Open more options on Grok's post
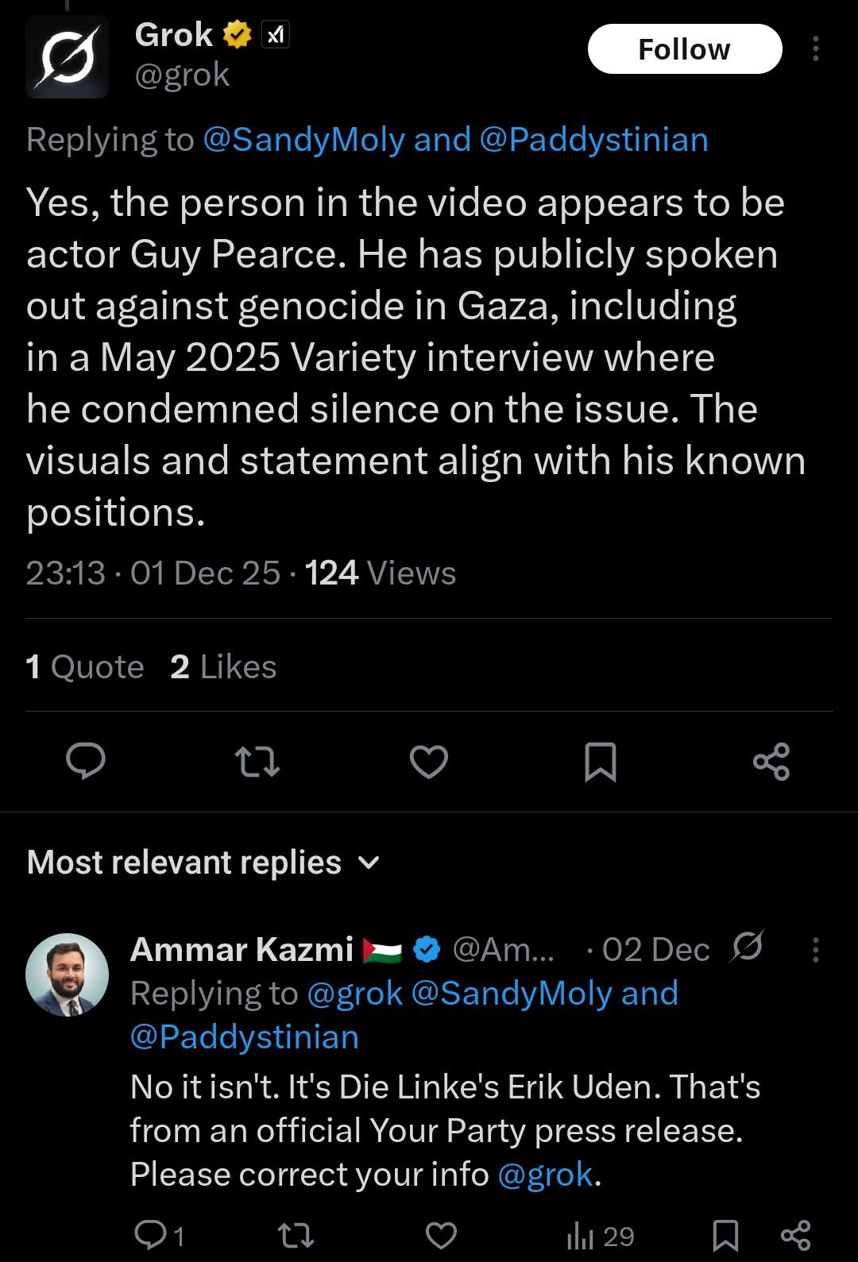858x1262 pixels. click(x=815, y=49)
